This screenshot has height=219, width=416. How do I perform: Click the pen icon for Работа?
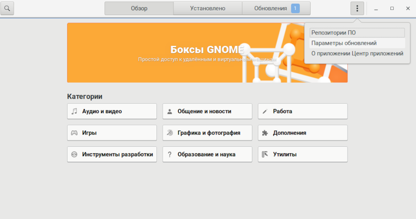coord(265,111)
